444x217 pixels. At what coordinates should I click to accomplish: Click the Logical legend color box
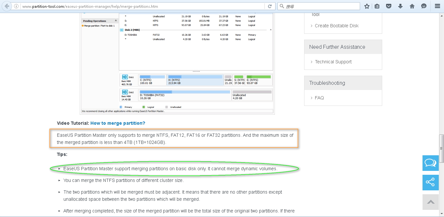point(143,107)
